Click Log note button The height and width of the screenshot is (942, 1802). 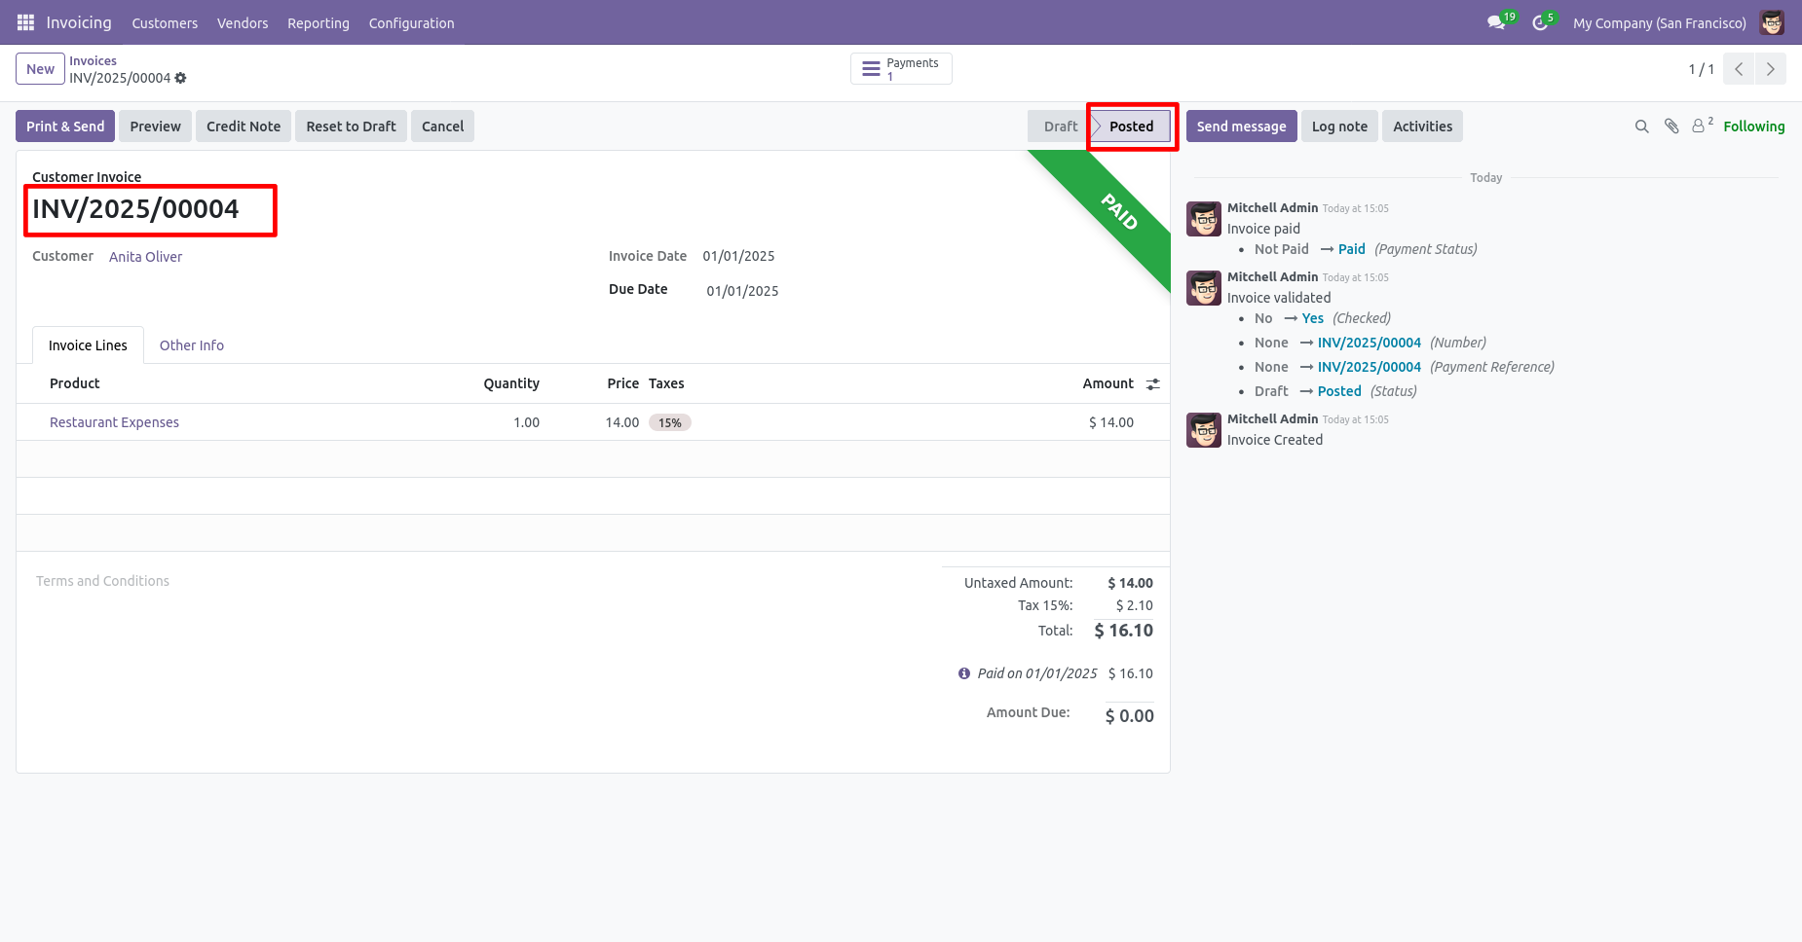coord(1339,127)
